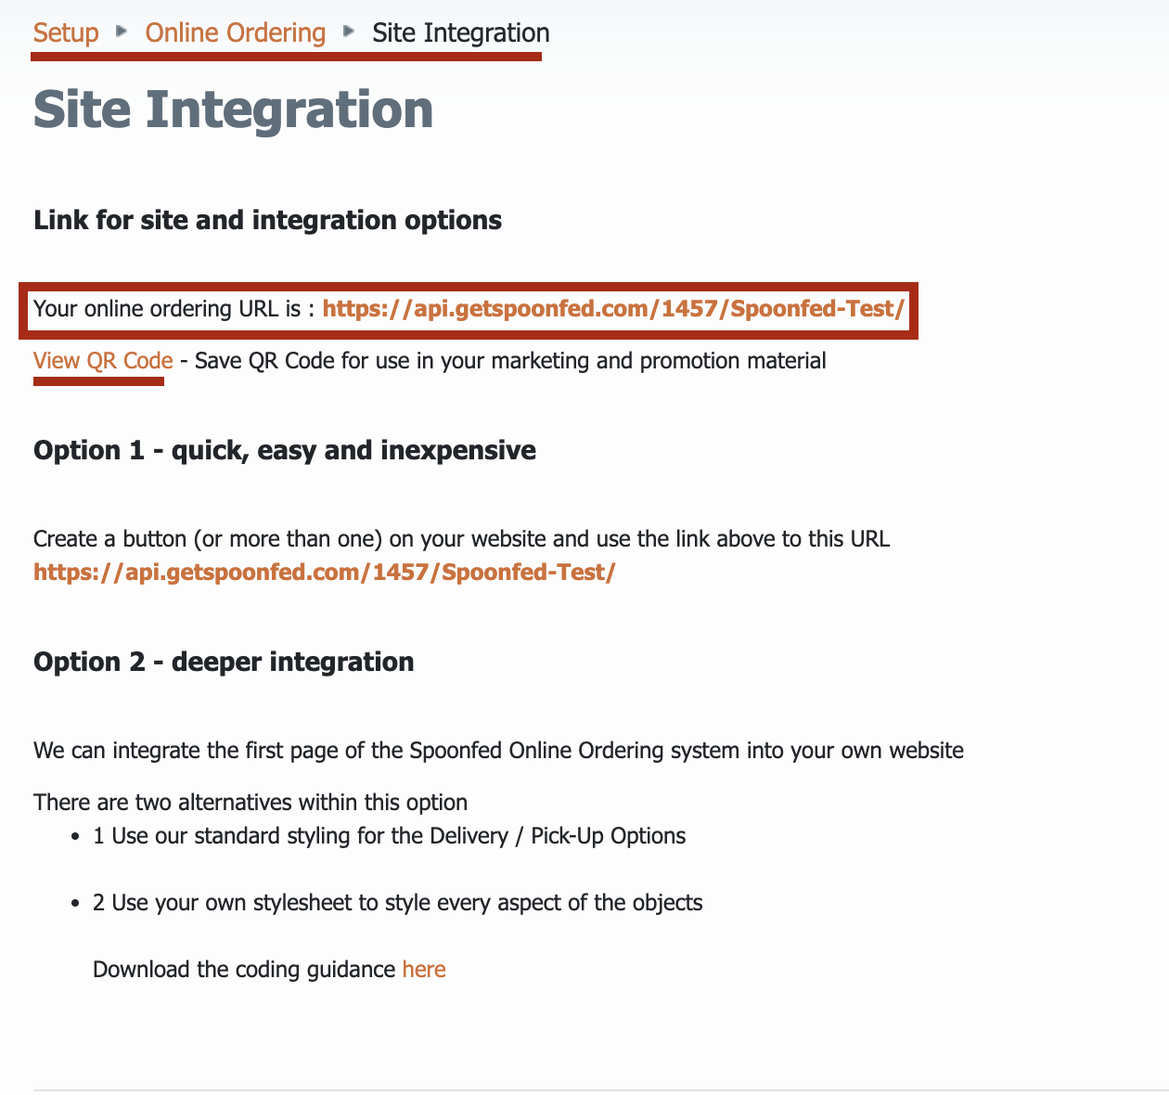This screenshot has width=1169, height=1095.
Task: Select 'Option 1 - quick, easy and inexpensive' heading
Action: [x=285, y=451]
